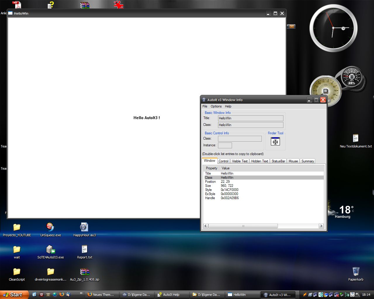374x299 pixels.
Task: Open the Papierkorb recycle bin
Action: coord(356,272)
